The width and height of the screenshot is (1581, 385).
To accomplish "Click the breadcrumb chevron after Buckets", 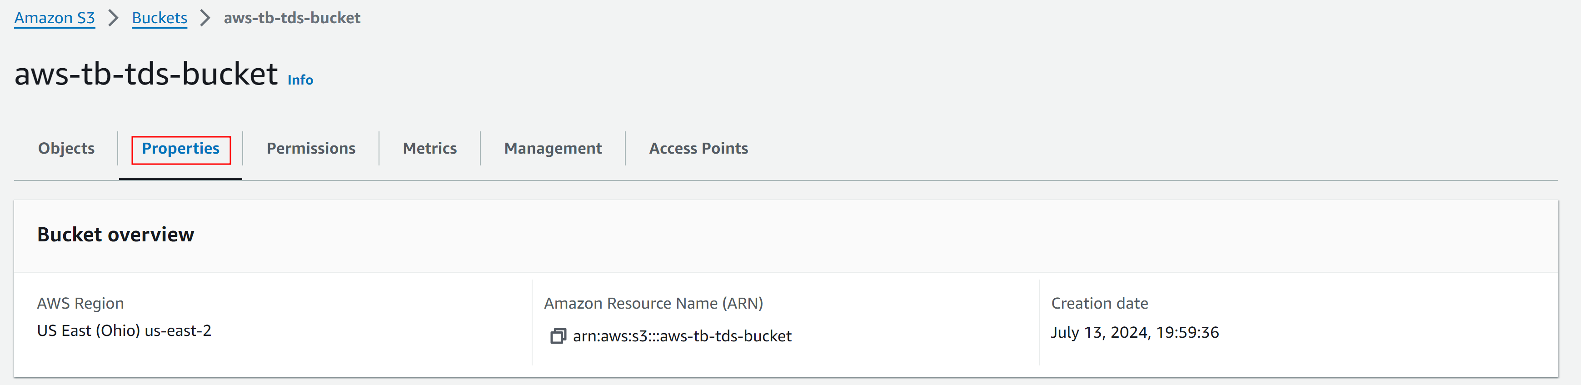I will (x=205, y=18).
